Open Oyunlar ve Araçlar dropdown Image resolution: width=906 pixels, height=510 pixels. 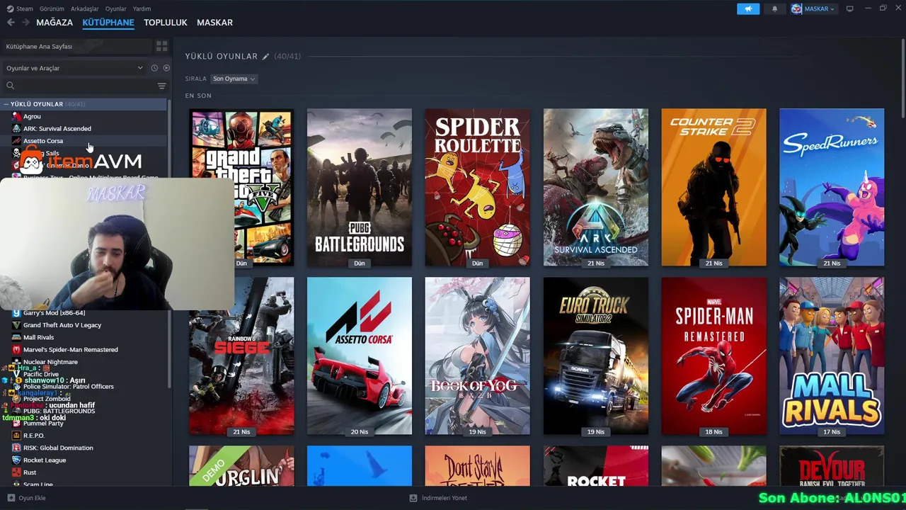[x=74, y=68]
